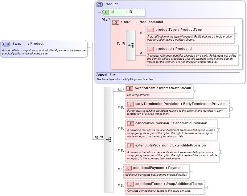Click the sequence compositor in the Swap content model
This screenshot has width=247, height=196.
click(x=108, y=139)
